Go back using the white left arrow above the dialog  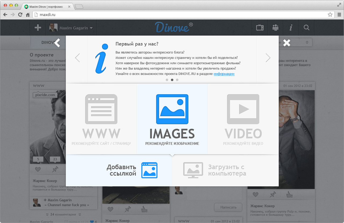tap(57, 43)
